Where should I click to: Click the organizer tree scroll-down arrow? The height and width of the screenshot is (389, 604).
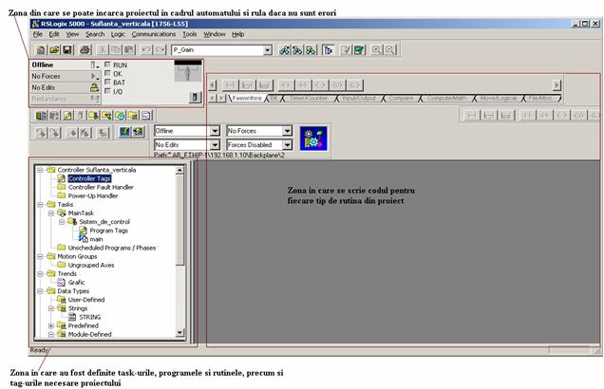click(179, 332)
